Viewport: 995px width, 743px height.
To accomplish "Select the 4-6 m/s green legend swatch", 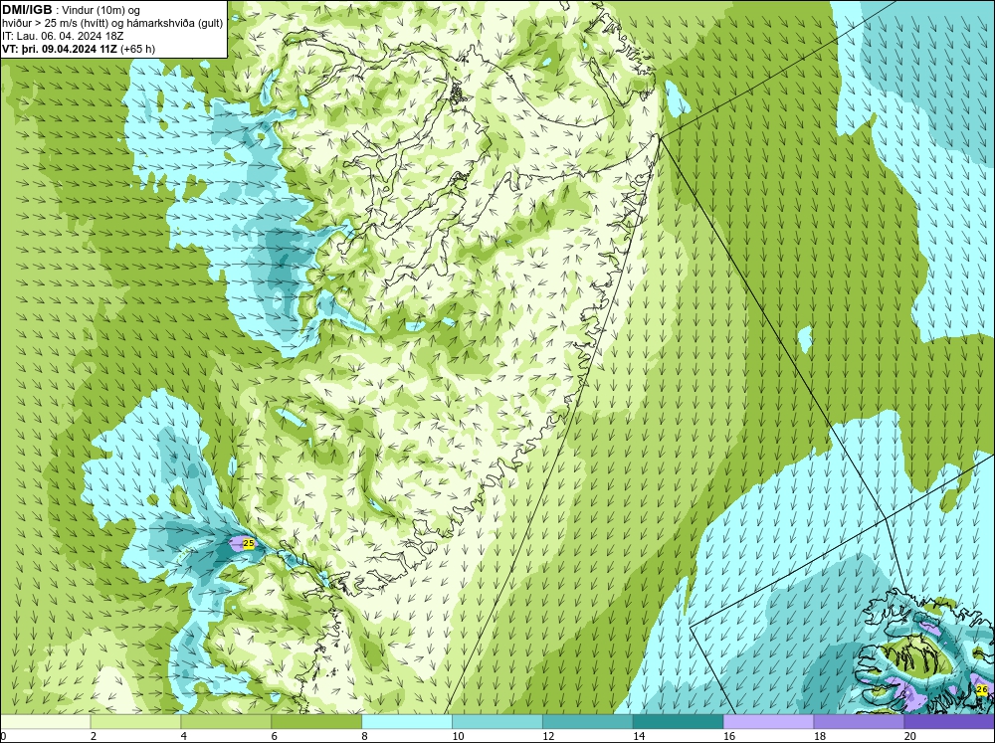I will tap(226, 722).
